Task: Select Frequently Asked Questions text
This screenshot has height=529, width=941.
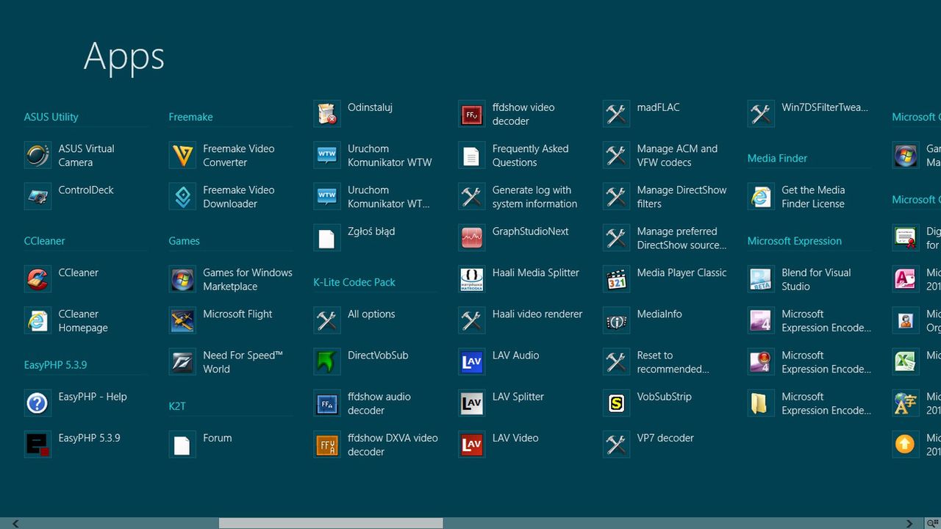Action: pos(530,156)
